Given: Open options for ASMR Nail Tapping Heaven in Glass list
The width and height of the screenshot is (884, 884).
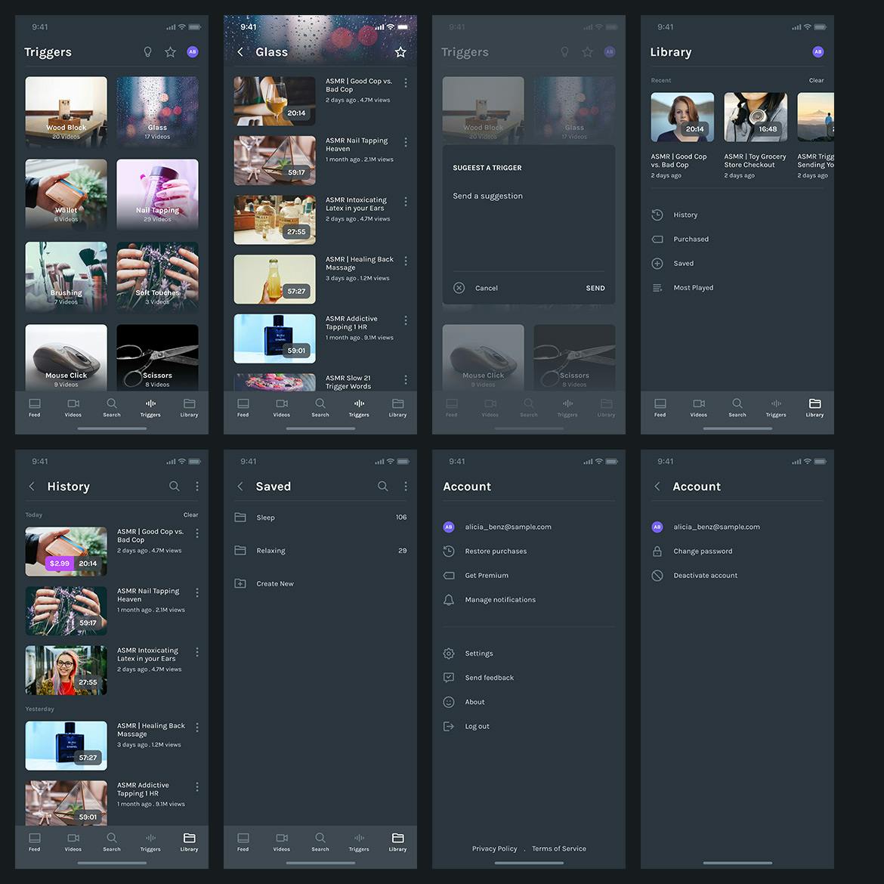Looking at the screenshot, I should pos(405,142).
